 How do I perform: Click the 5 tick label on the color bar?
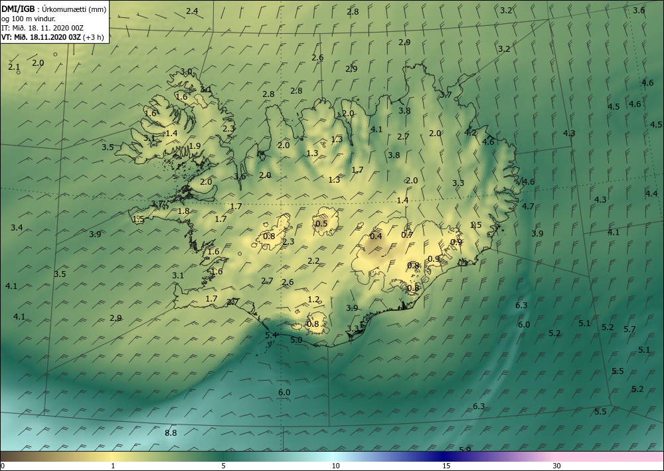point(223,466)
